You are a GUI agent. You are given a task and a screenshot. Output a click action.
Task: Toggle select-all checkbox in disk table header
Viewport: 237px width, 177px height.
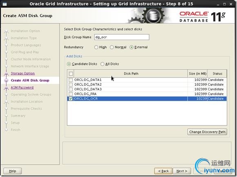coord(71,74)
